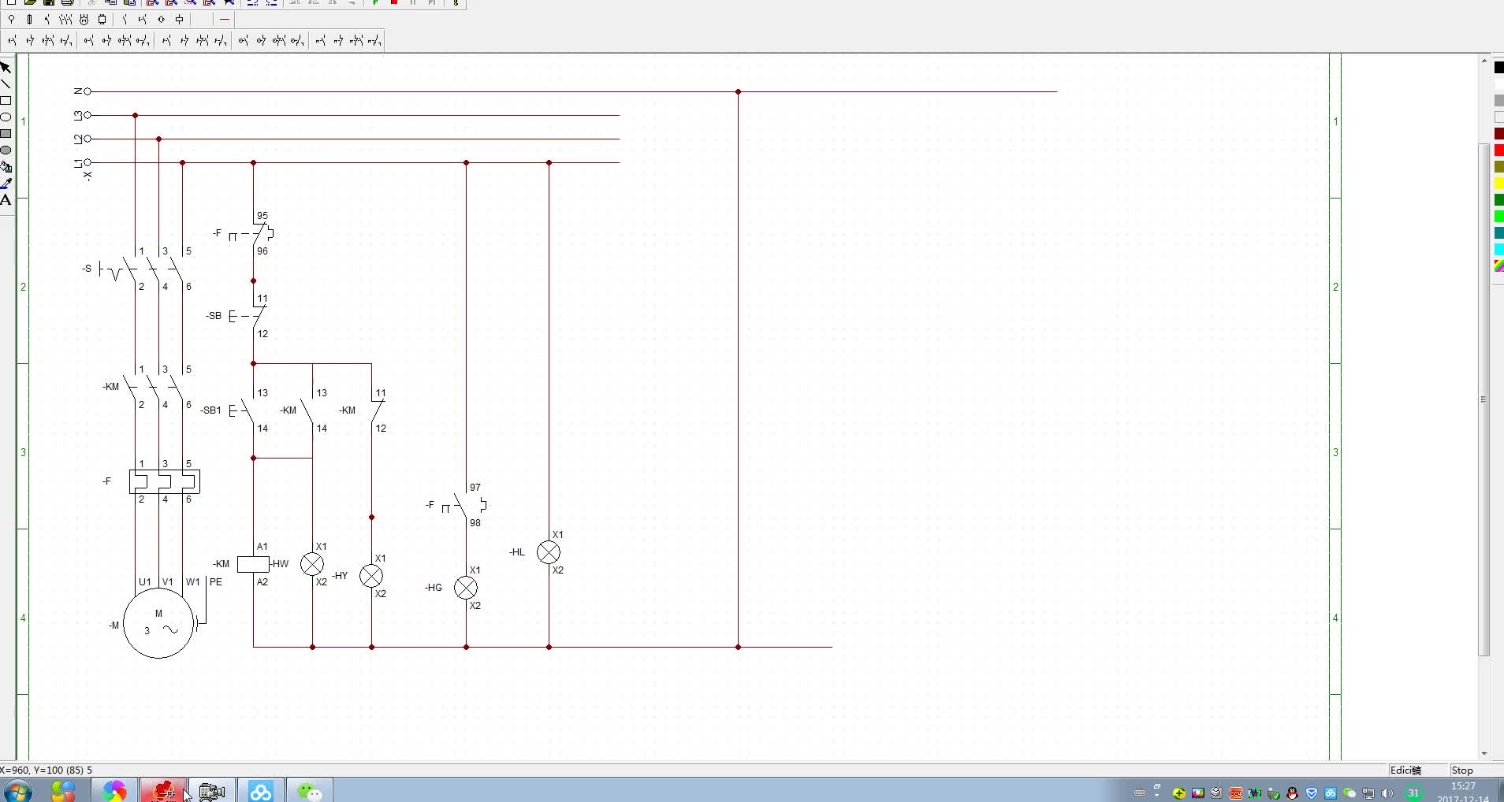1504x802 pixels.
Task: Insert a normally-closed pushbutton contact
Action: point(30,40)
